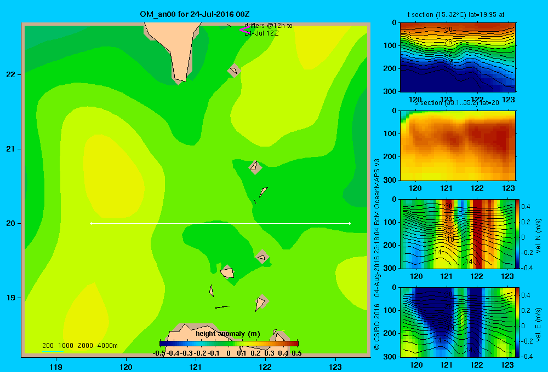Click the '4000m' depth contour legend entry
The height and width of the screenshot is (372, 548).
107,346
